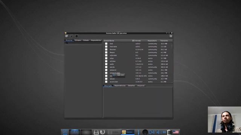Screen dimensions: 241x135
Task: Open the Arquivos tab
Action: click(141, 86)
